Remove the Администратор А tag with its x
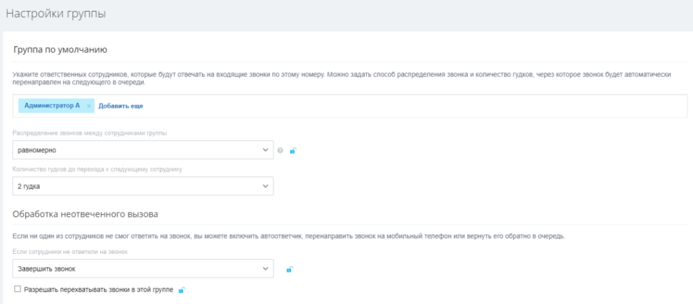This screenshot has width=693, height=304. (x=89, y=106)
